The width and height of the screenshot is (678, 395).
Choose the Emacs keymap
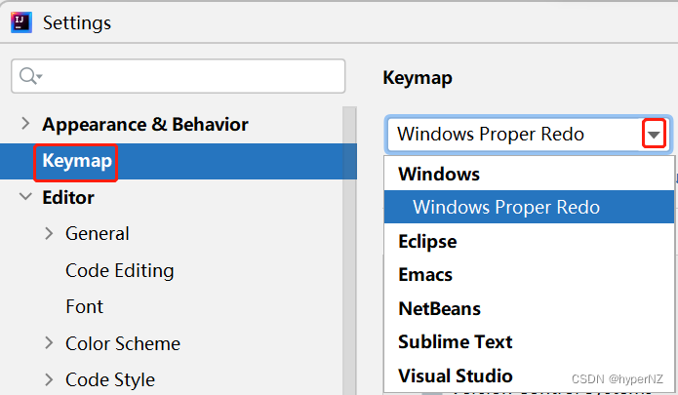pyautogui.click(x=530, y=275)
